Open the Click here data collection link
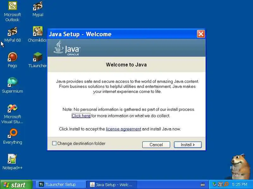 (81, 116)
